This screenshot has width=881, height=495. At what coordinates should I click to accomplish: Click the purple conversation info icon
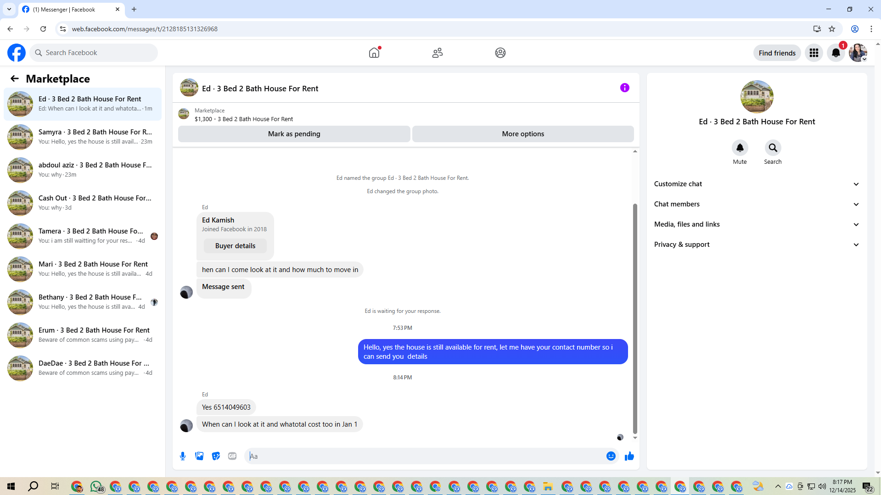tap(625, 88)
